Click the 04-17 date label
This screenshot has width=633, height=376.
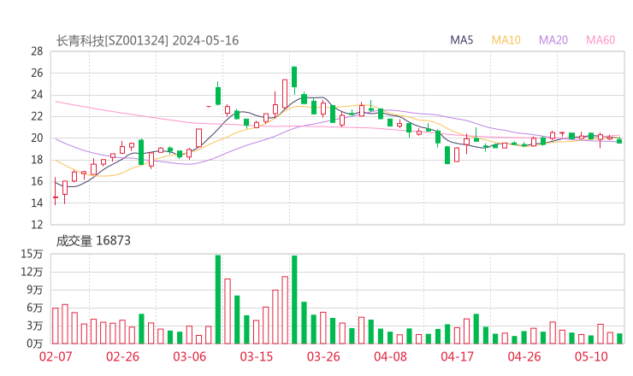(458, 356)
